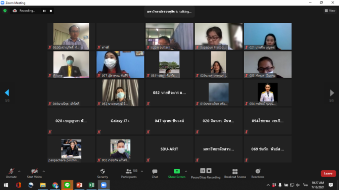Open Google Chrome from the taskbar
The width and height of the screenshot is (339, 190).
tap(55, 185)
